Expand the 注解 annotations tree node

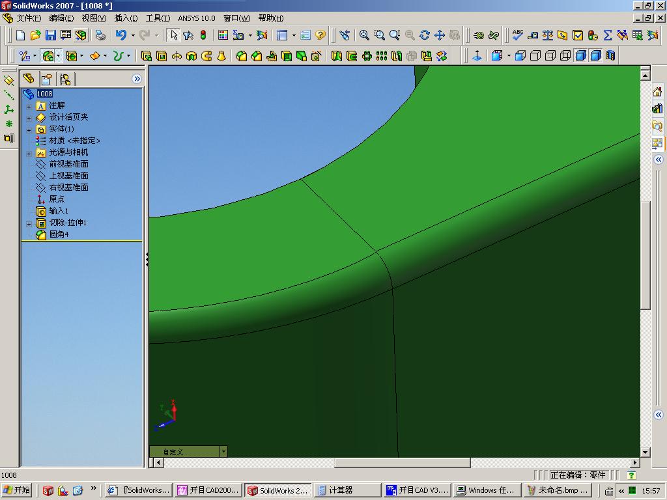tap(29, 106)
